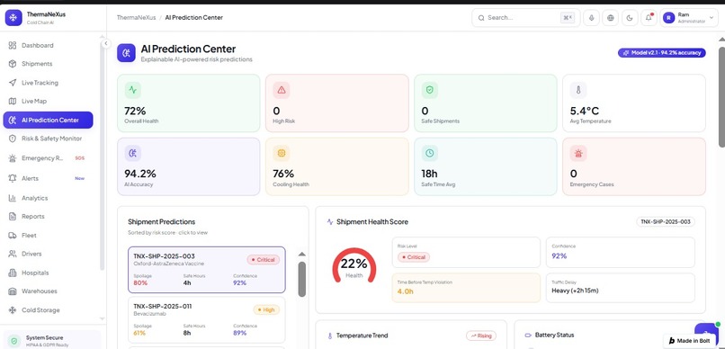Click the Confidence 92% tile
Screen dimensions: 725x349
tap(620, 252)
